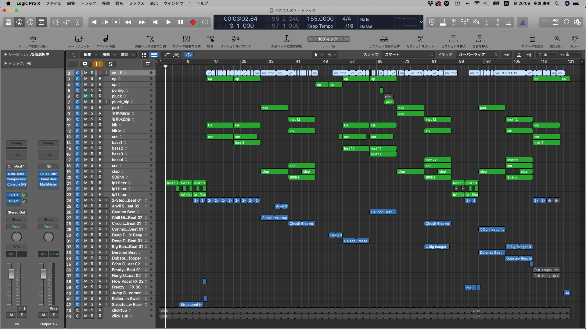Click the vo channel volume fader
Viewport: 586px width, 329px height.
(x=11, y=274)
